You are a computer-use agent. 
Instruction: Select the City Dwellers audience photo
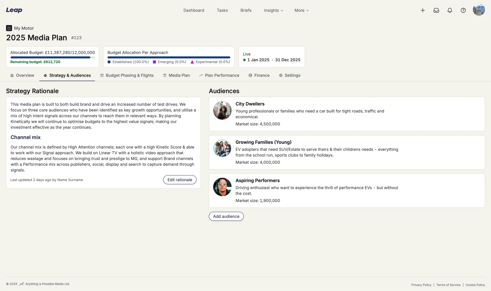click(x=222, y=110)
